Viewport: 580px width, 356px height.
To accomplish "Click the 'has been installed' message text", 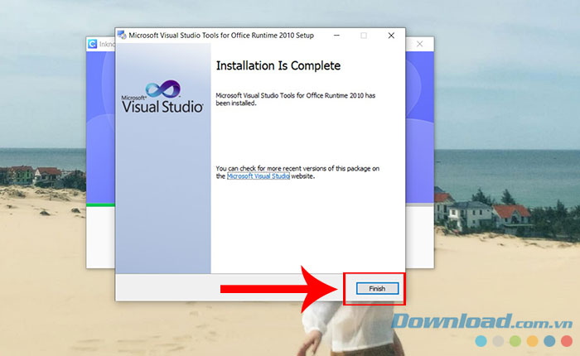I will [x=295, y=99].
